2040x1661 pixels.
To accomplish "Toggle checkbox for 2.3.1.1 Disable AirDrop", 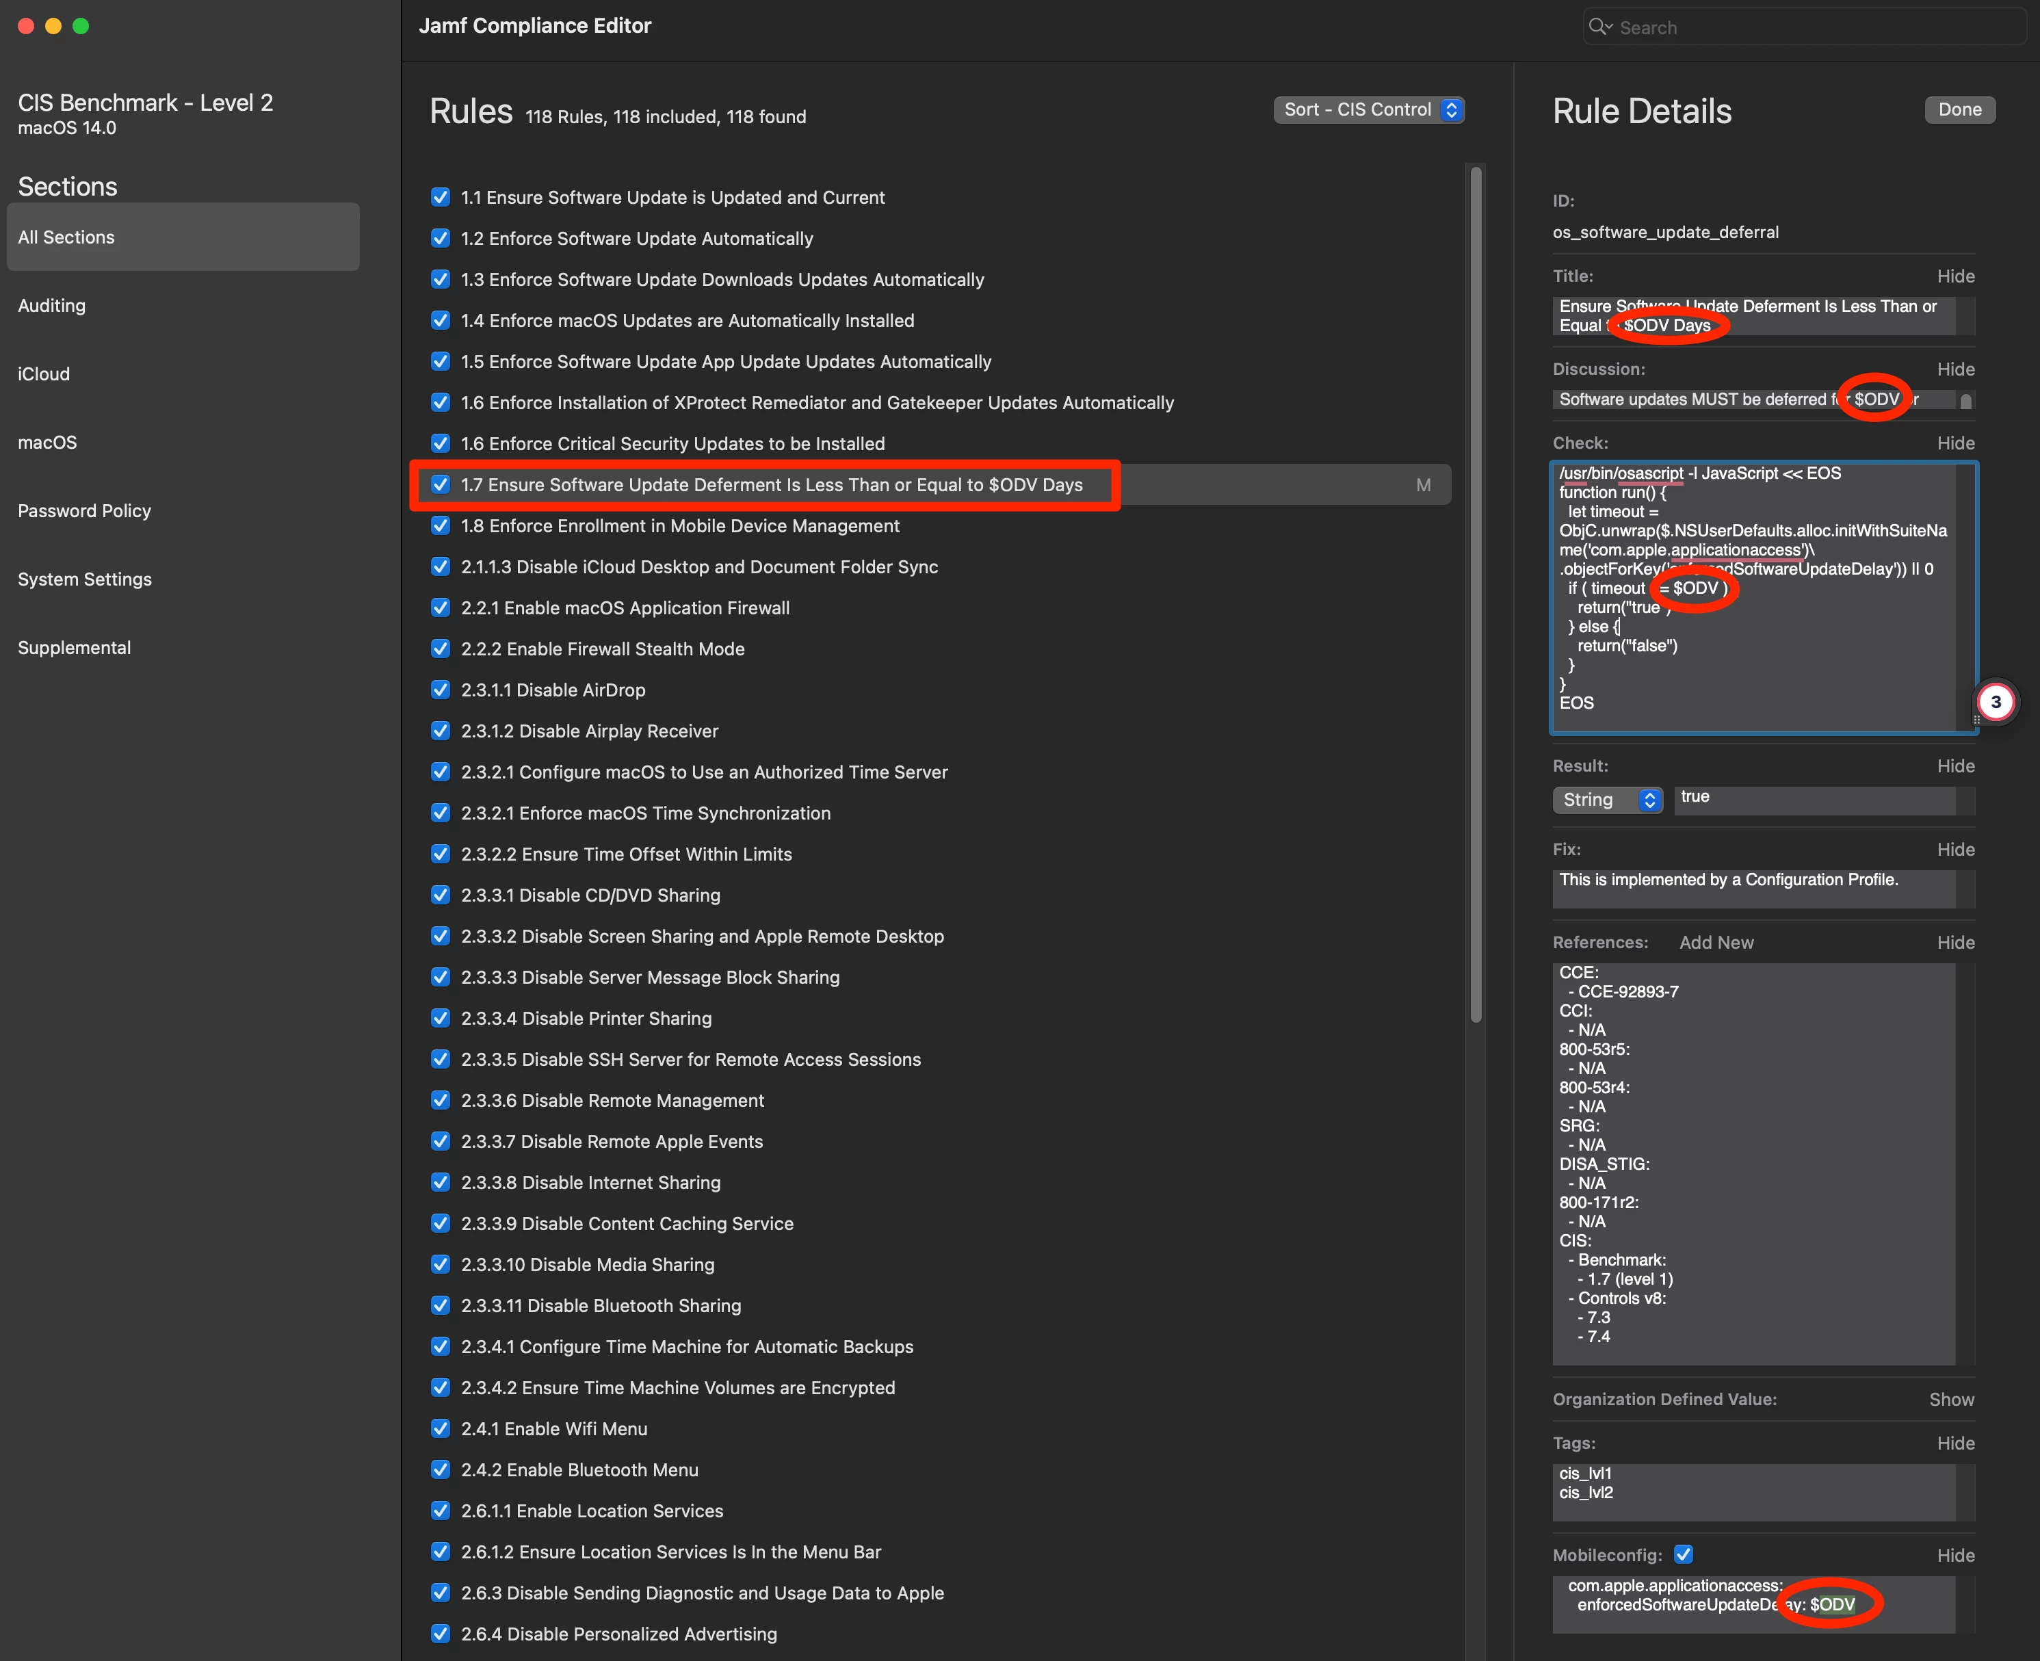I will 440,690.
